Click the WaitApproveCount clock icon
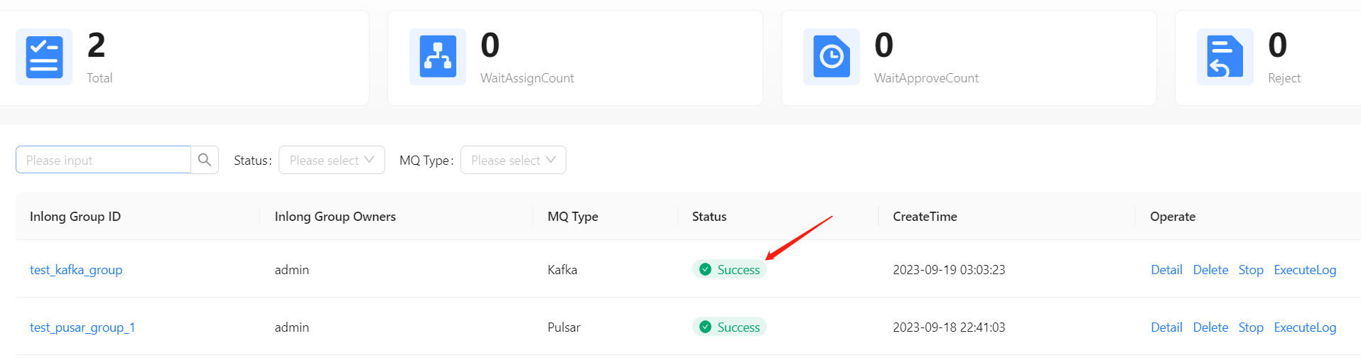 tap(832, 57)
